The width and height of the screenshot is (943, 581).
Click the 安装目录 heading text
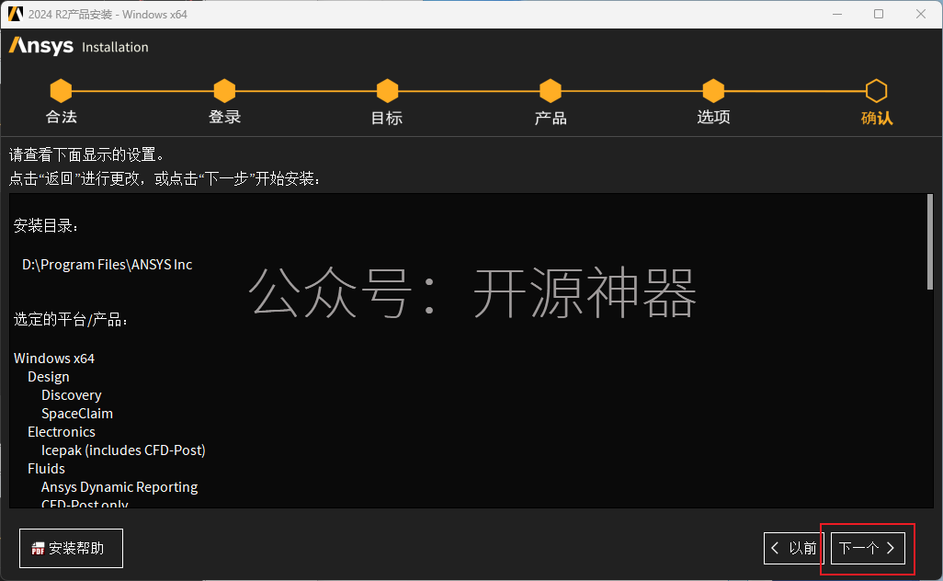(x=46, y=226)
